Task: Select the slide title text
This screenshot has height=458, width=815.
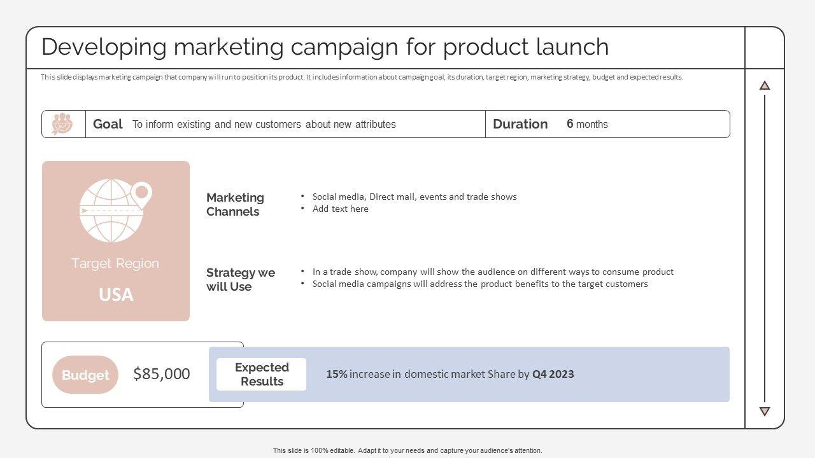Action: coord(325,47)
